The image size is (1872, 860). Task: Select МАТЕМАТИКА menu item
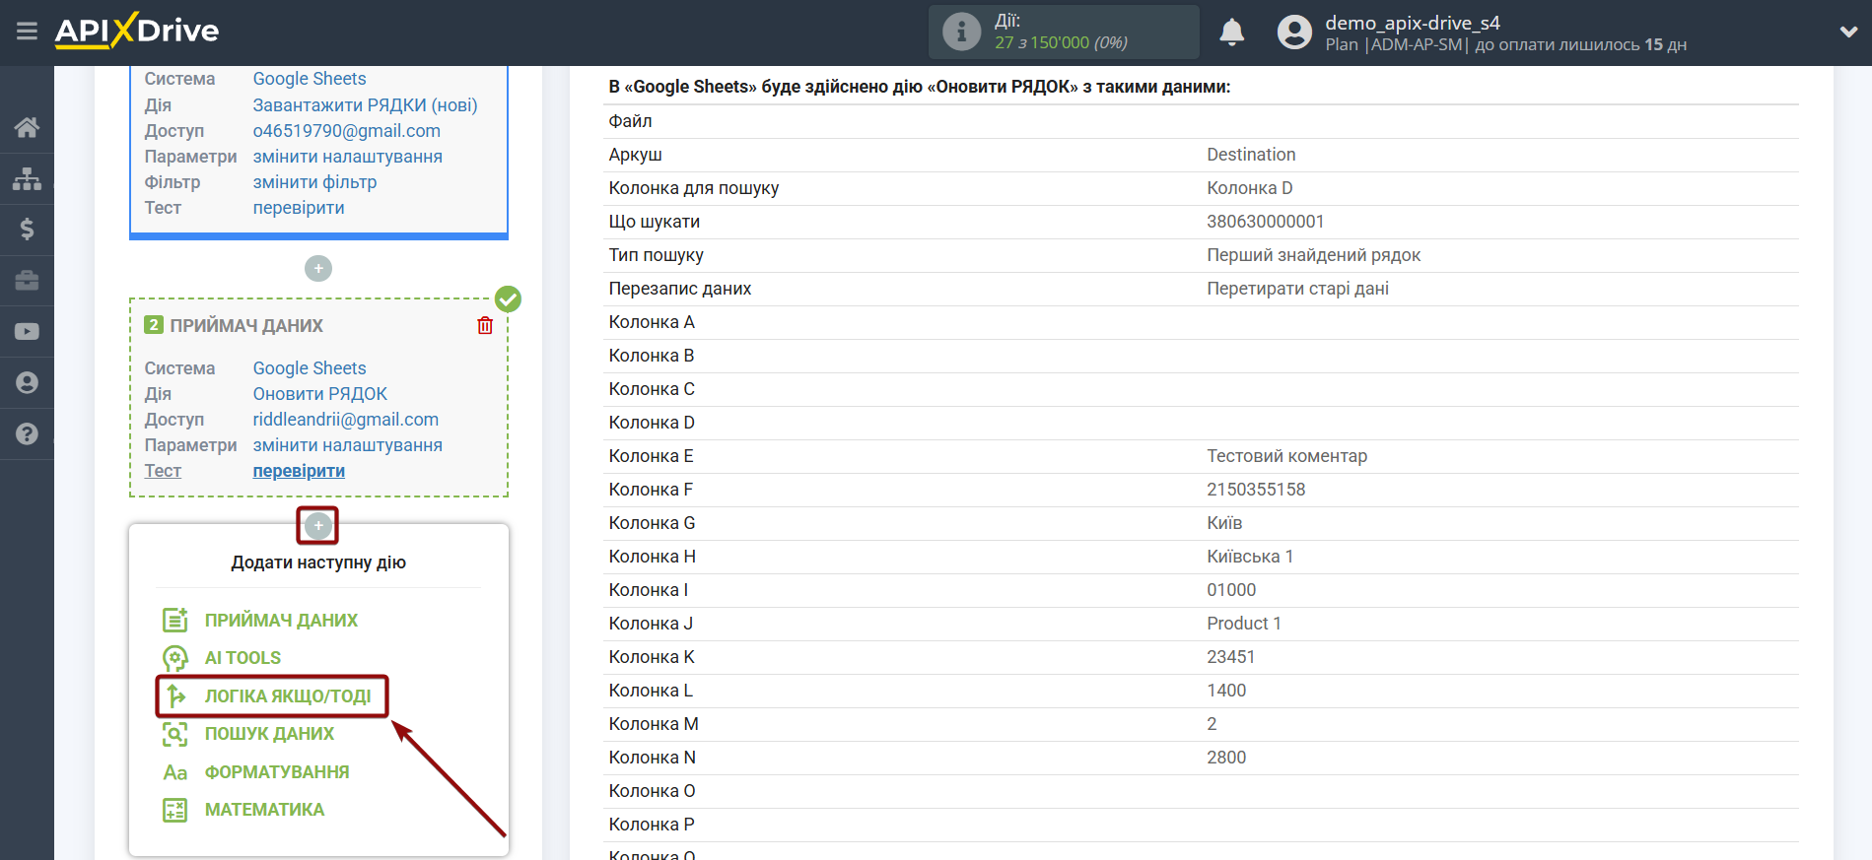click(264, 810)
